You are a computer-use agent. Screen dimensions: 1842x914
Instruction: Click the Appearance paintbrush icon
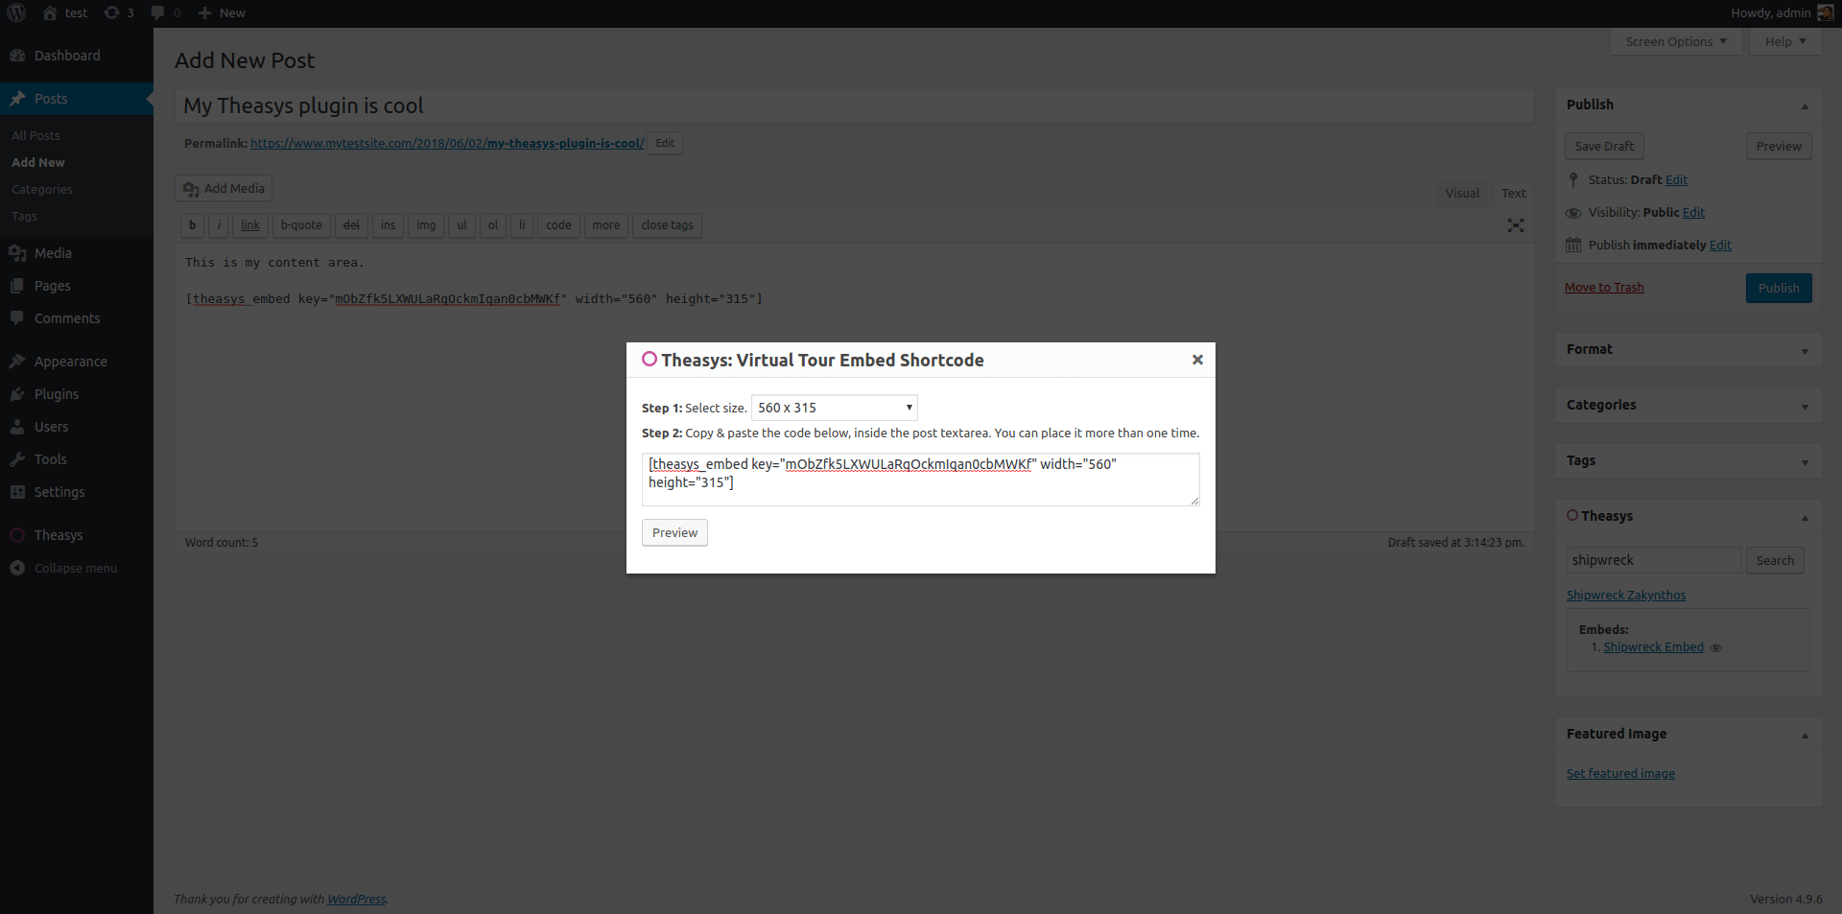click(17, 362)
